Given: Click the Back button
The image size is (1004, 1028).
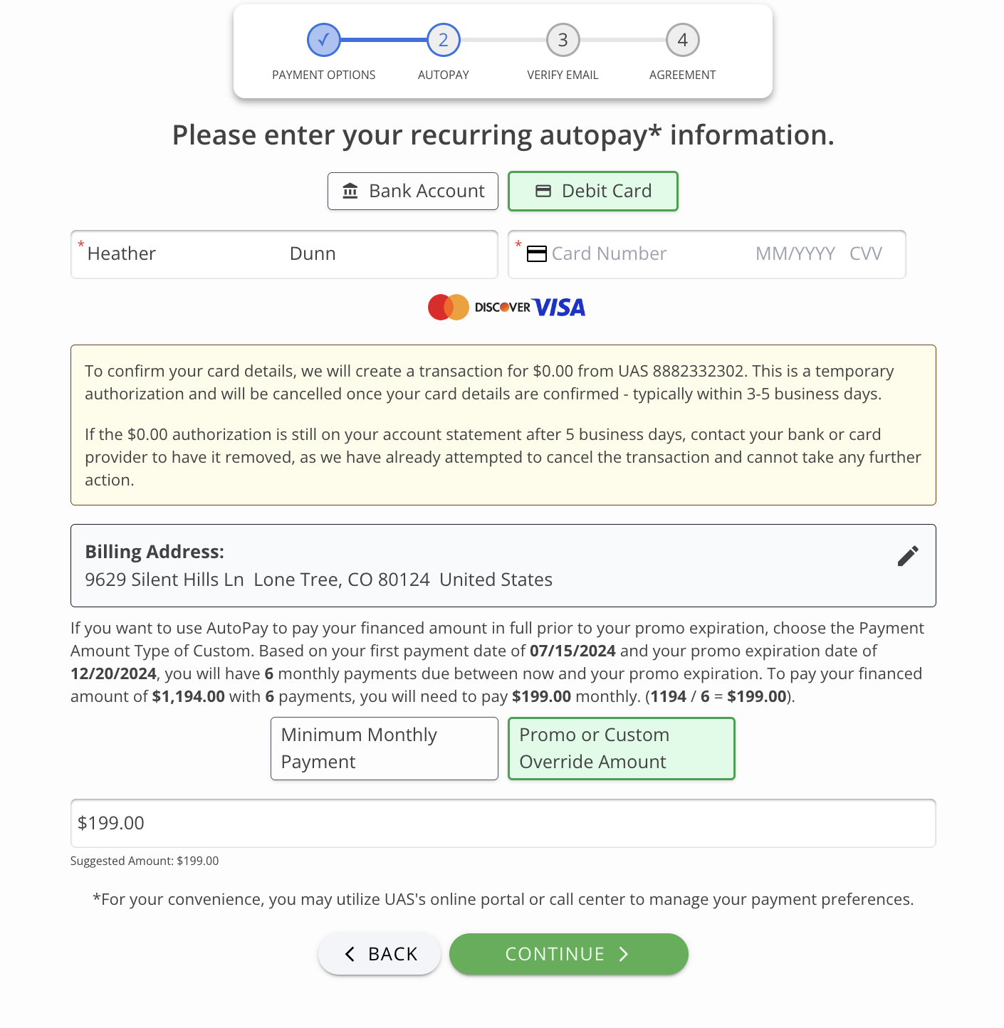Looking at the screenshot, I should point(380,954).
